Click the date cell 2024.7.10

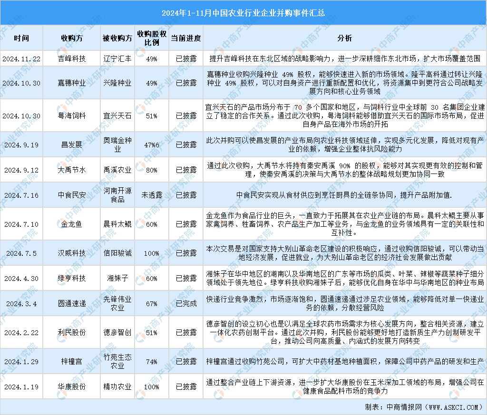21,224
